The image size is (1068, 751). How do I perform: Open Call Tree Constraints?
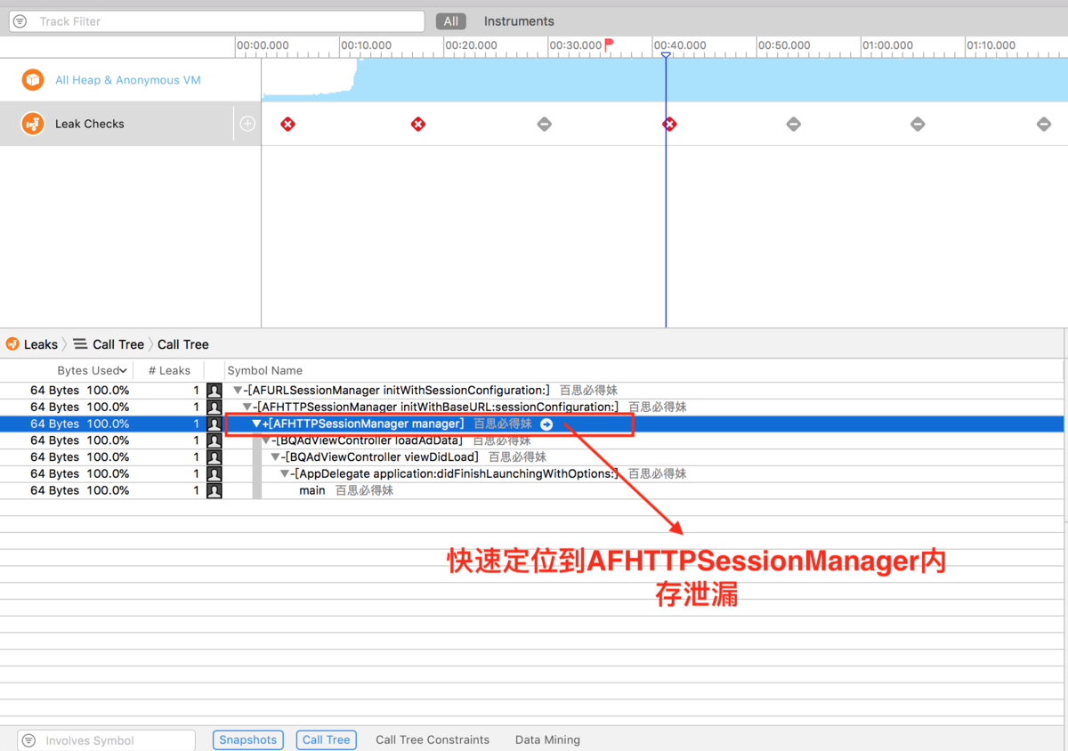[x=433, y=740]
